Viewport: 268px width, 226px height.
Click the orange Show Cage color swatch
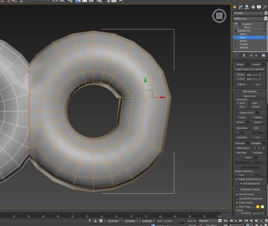[x=258, y=207]
